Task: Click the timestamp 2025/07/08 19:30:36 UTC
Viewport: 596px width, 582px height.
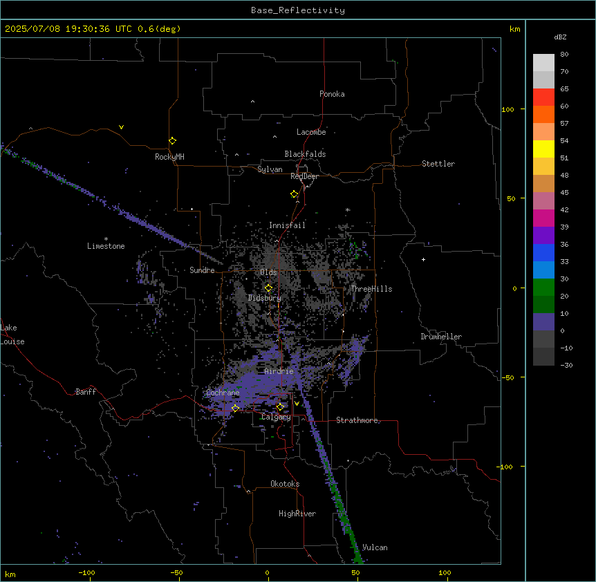Action: (x=68, y=29)
